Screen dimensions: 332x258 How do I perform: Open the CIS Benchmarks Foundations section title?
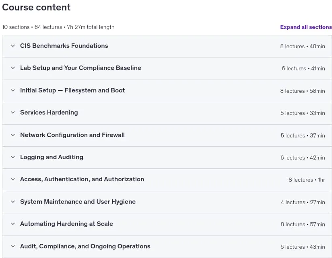64,46
